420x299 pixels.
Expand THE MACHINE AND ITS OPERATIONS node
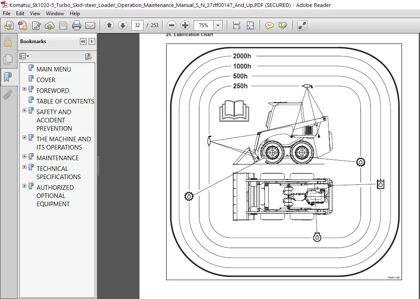point(24,138)
